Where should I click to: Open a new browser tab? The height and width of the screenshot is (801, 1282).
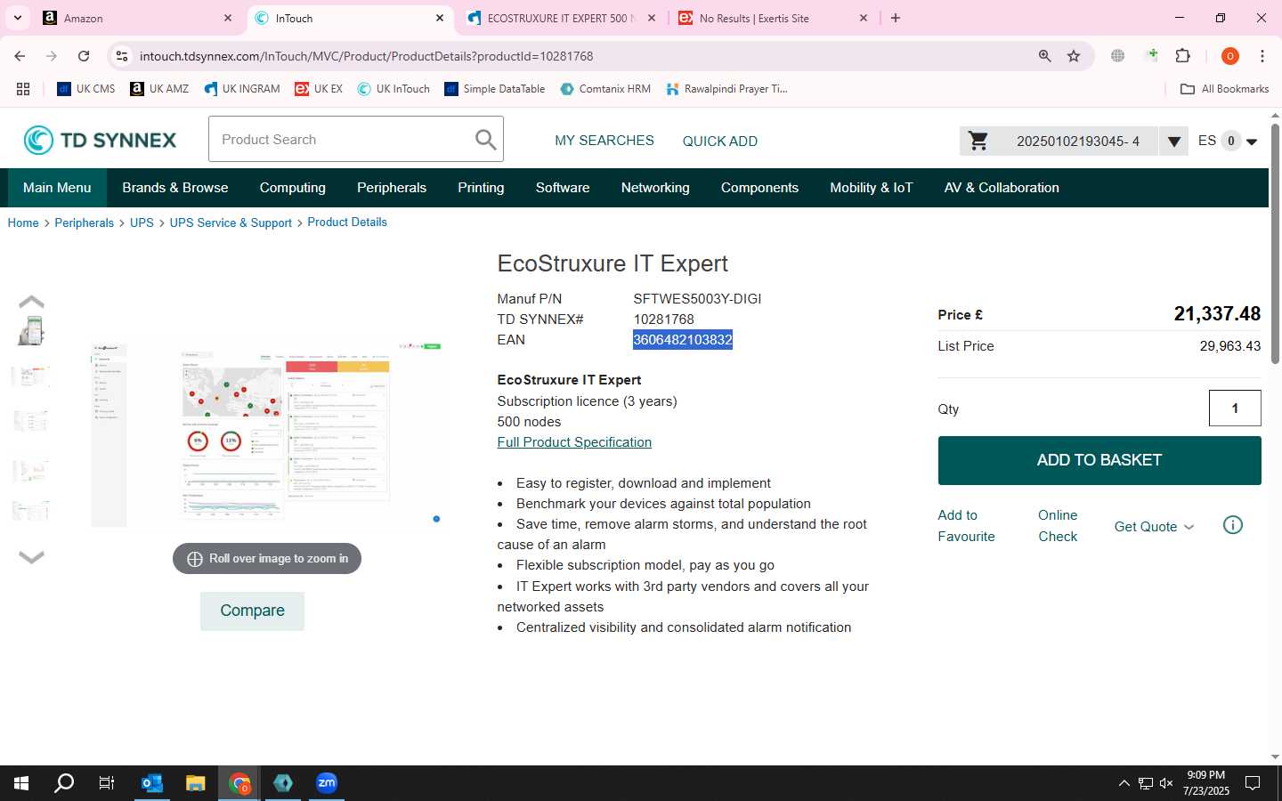coord(896,18)
